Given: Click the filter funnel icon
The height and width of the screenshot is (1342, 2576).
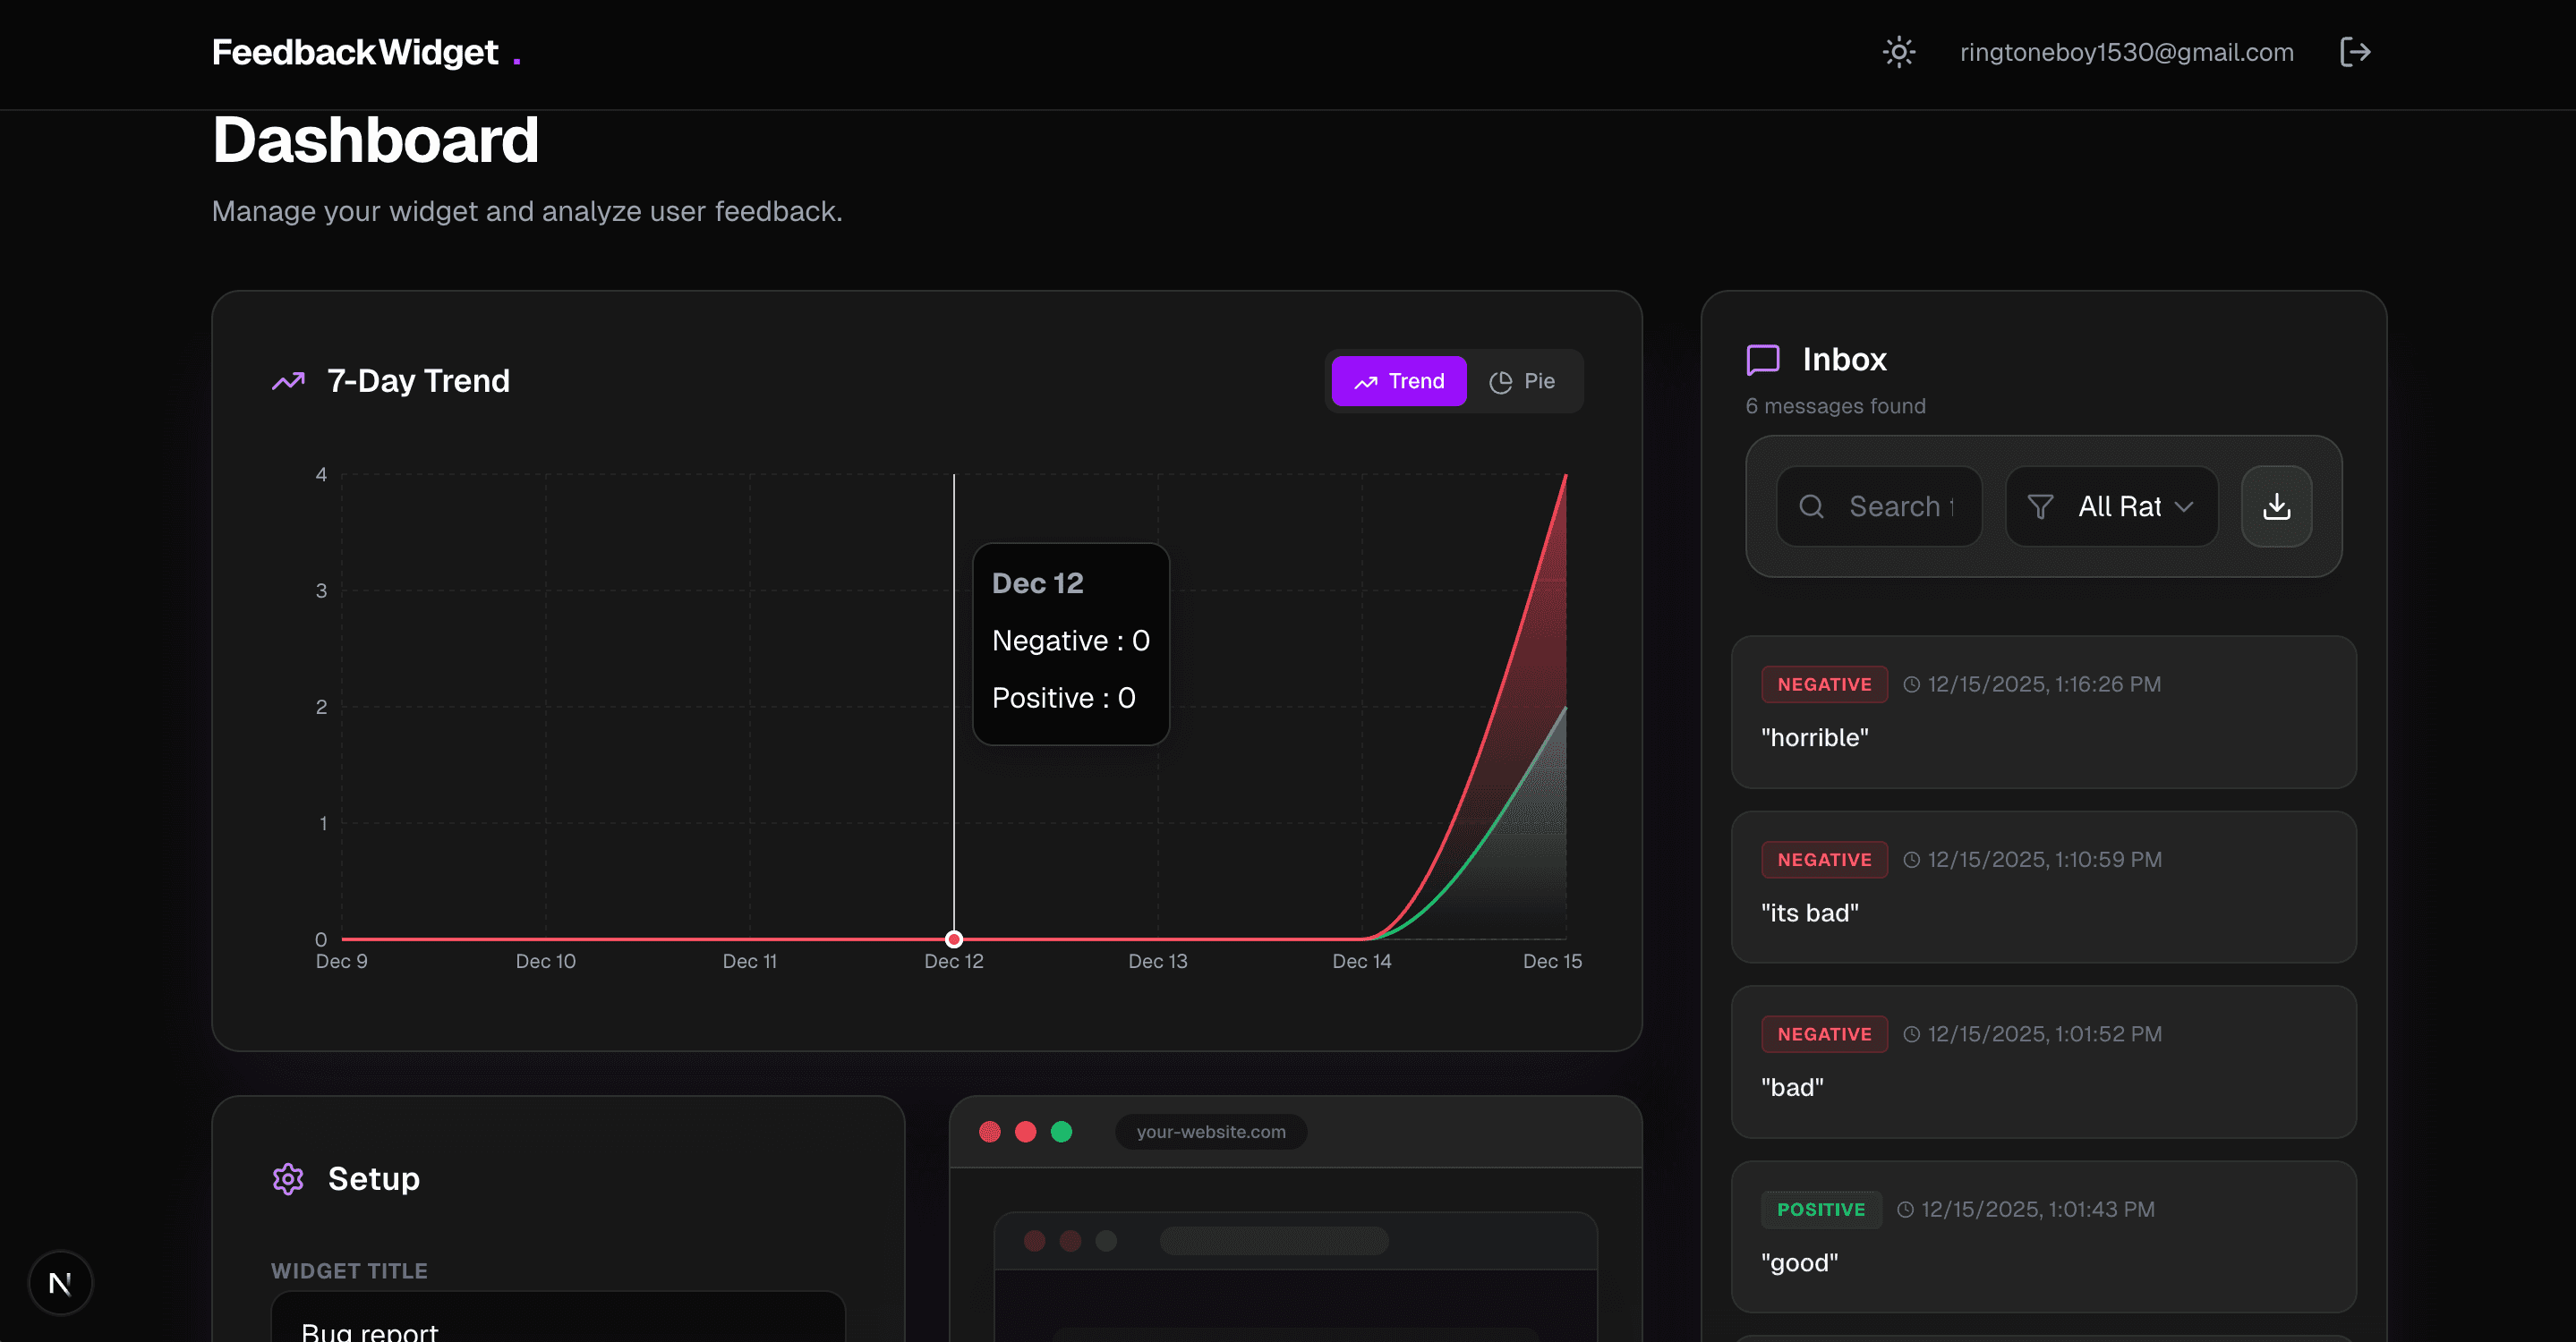Looking at the screenshot, I should (2040, 506).
